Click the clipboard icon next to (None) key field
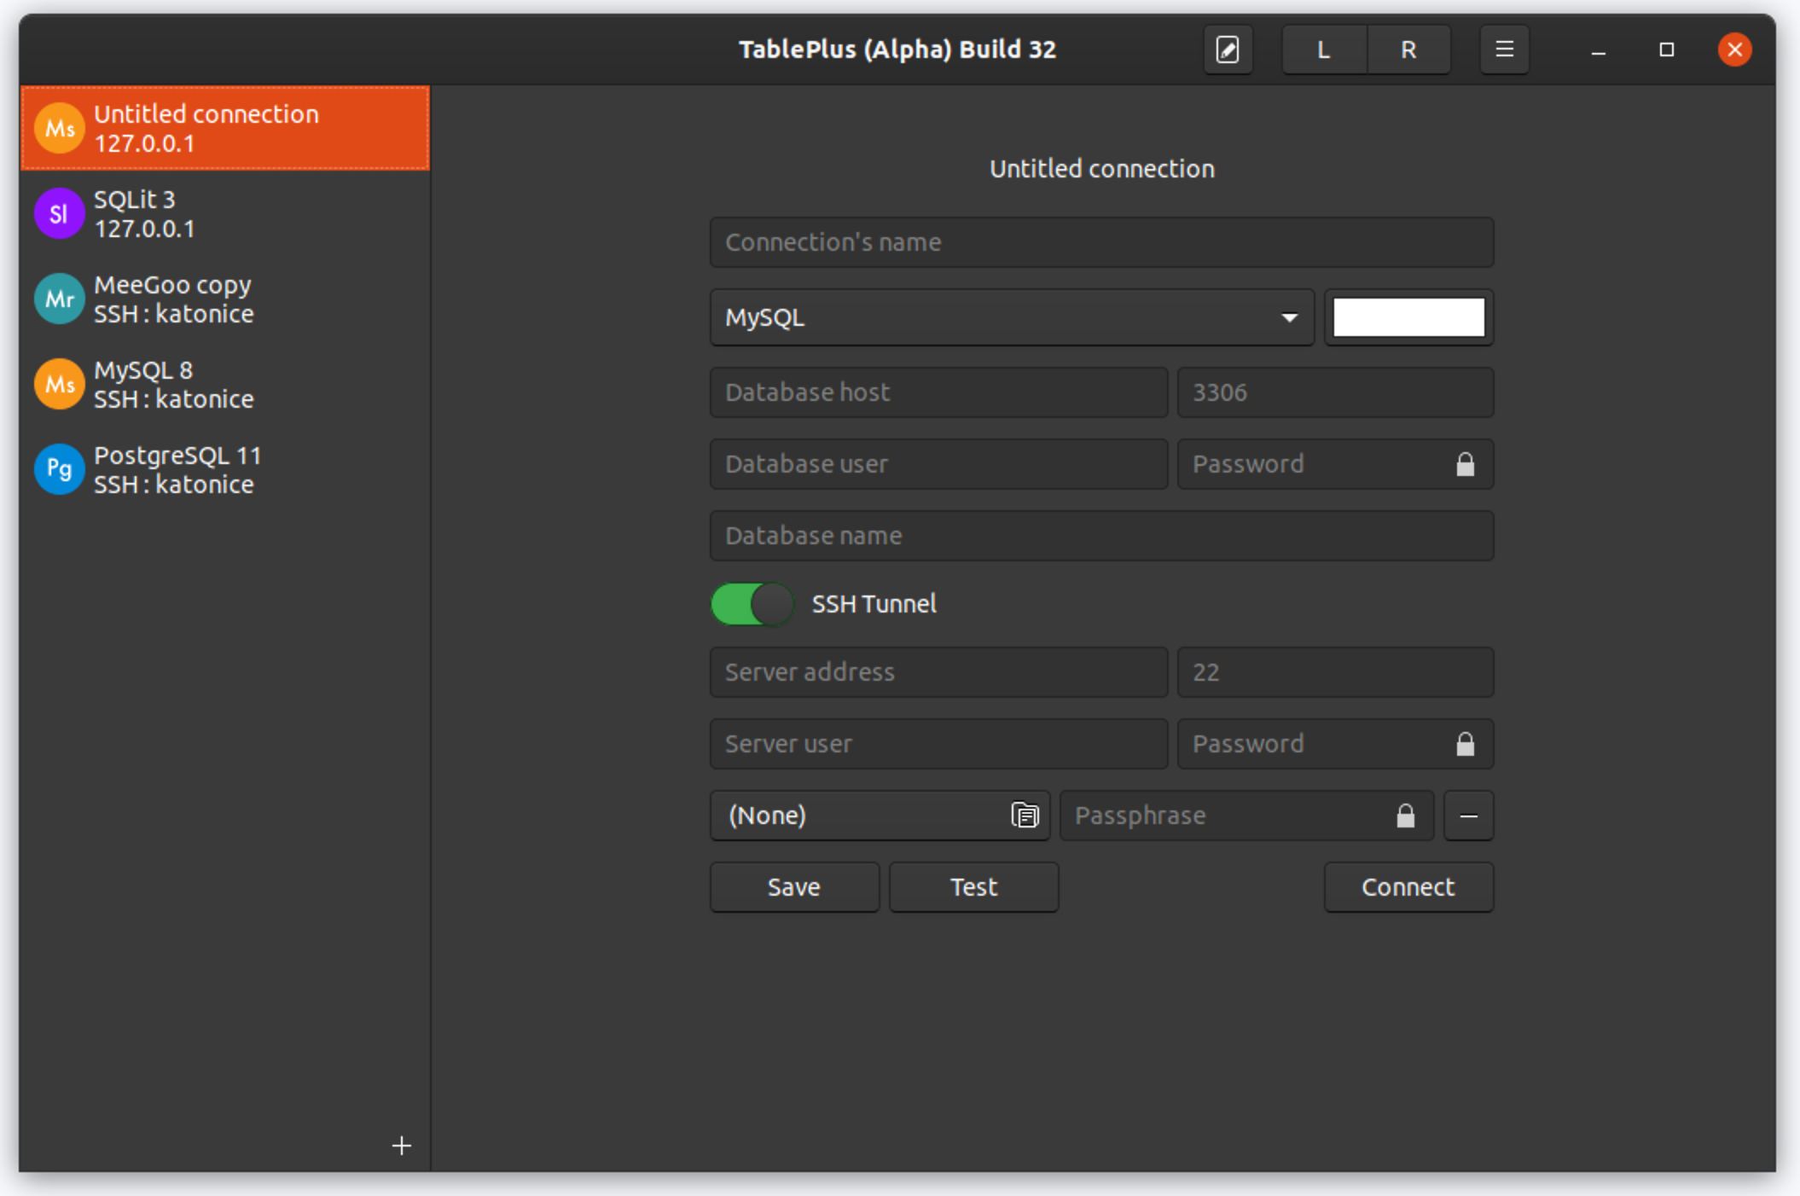1800x1196 pixels. pyautogui.click(x=1025, y=816)
